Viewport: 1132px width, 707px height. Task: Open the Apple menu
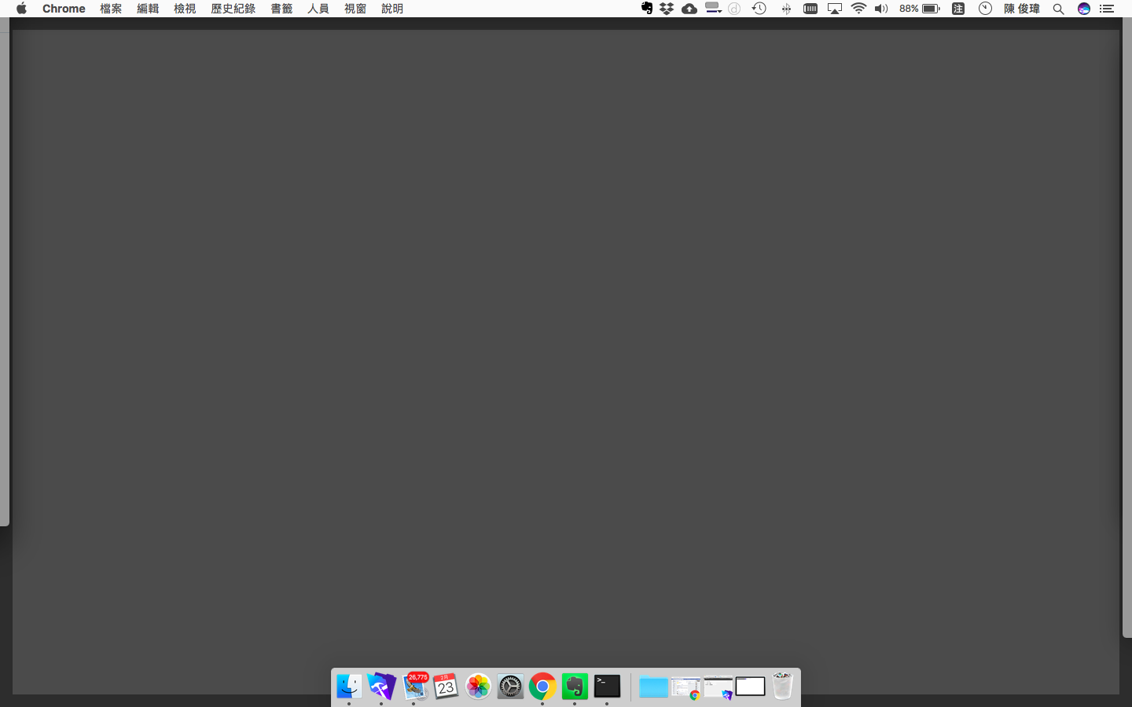pos(21,9)
